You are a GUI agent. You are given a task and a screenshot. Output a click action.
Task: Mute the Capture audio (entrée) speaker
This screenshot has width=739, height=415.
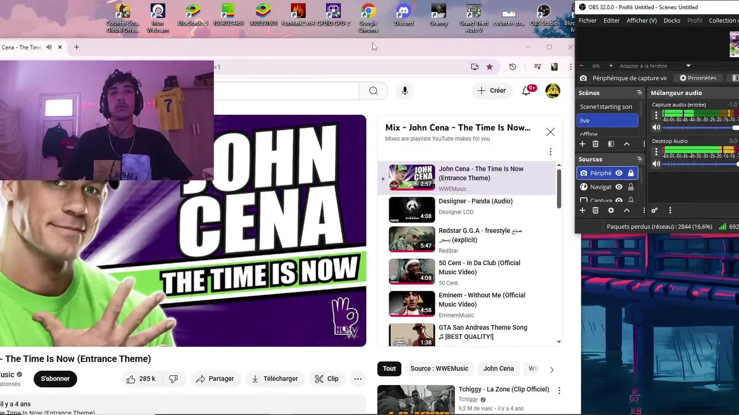click(656, 127)
